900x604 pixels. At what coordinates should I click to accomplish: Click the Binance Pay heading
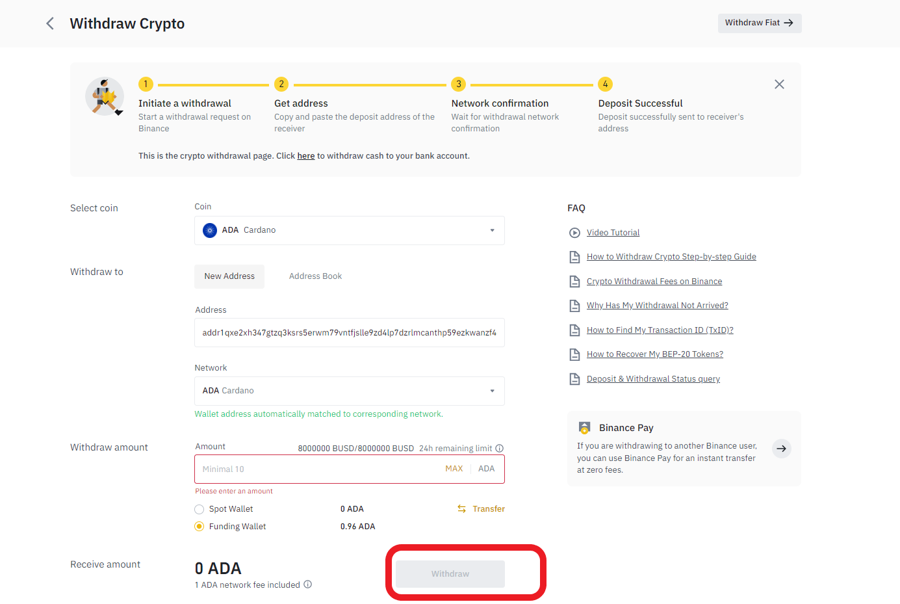pyautogui.click(x=626, y=428)
